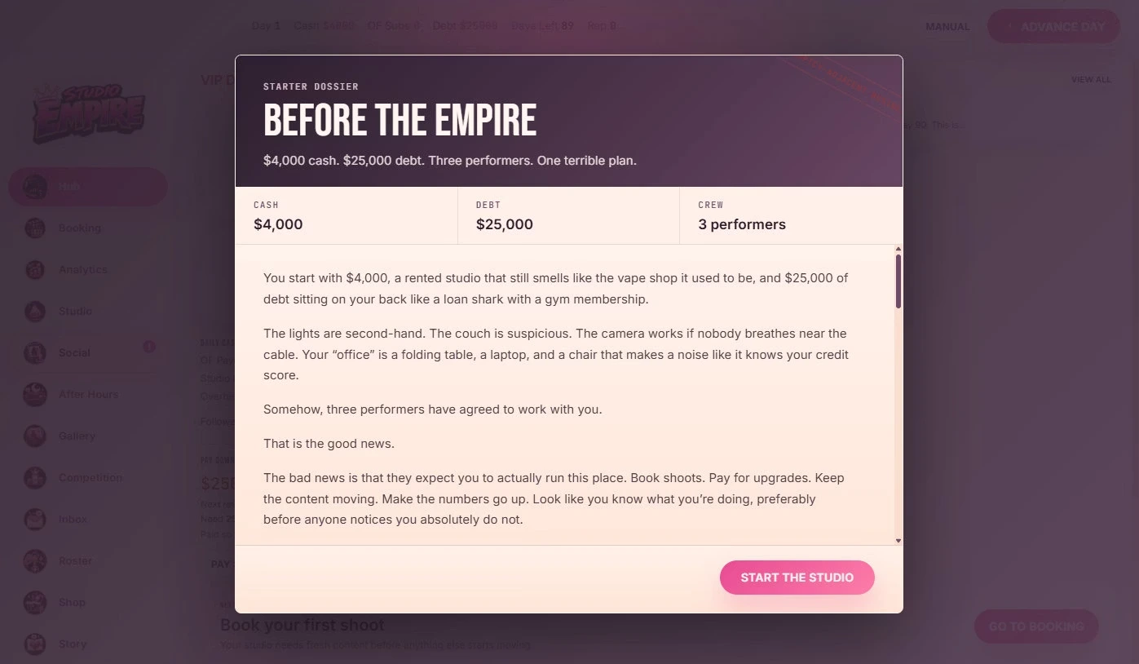Click the Studio Empire logo
The height and width of the screenshot is (664, 1139).
click(x=88, y=112)
